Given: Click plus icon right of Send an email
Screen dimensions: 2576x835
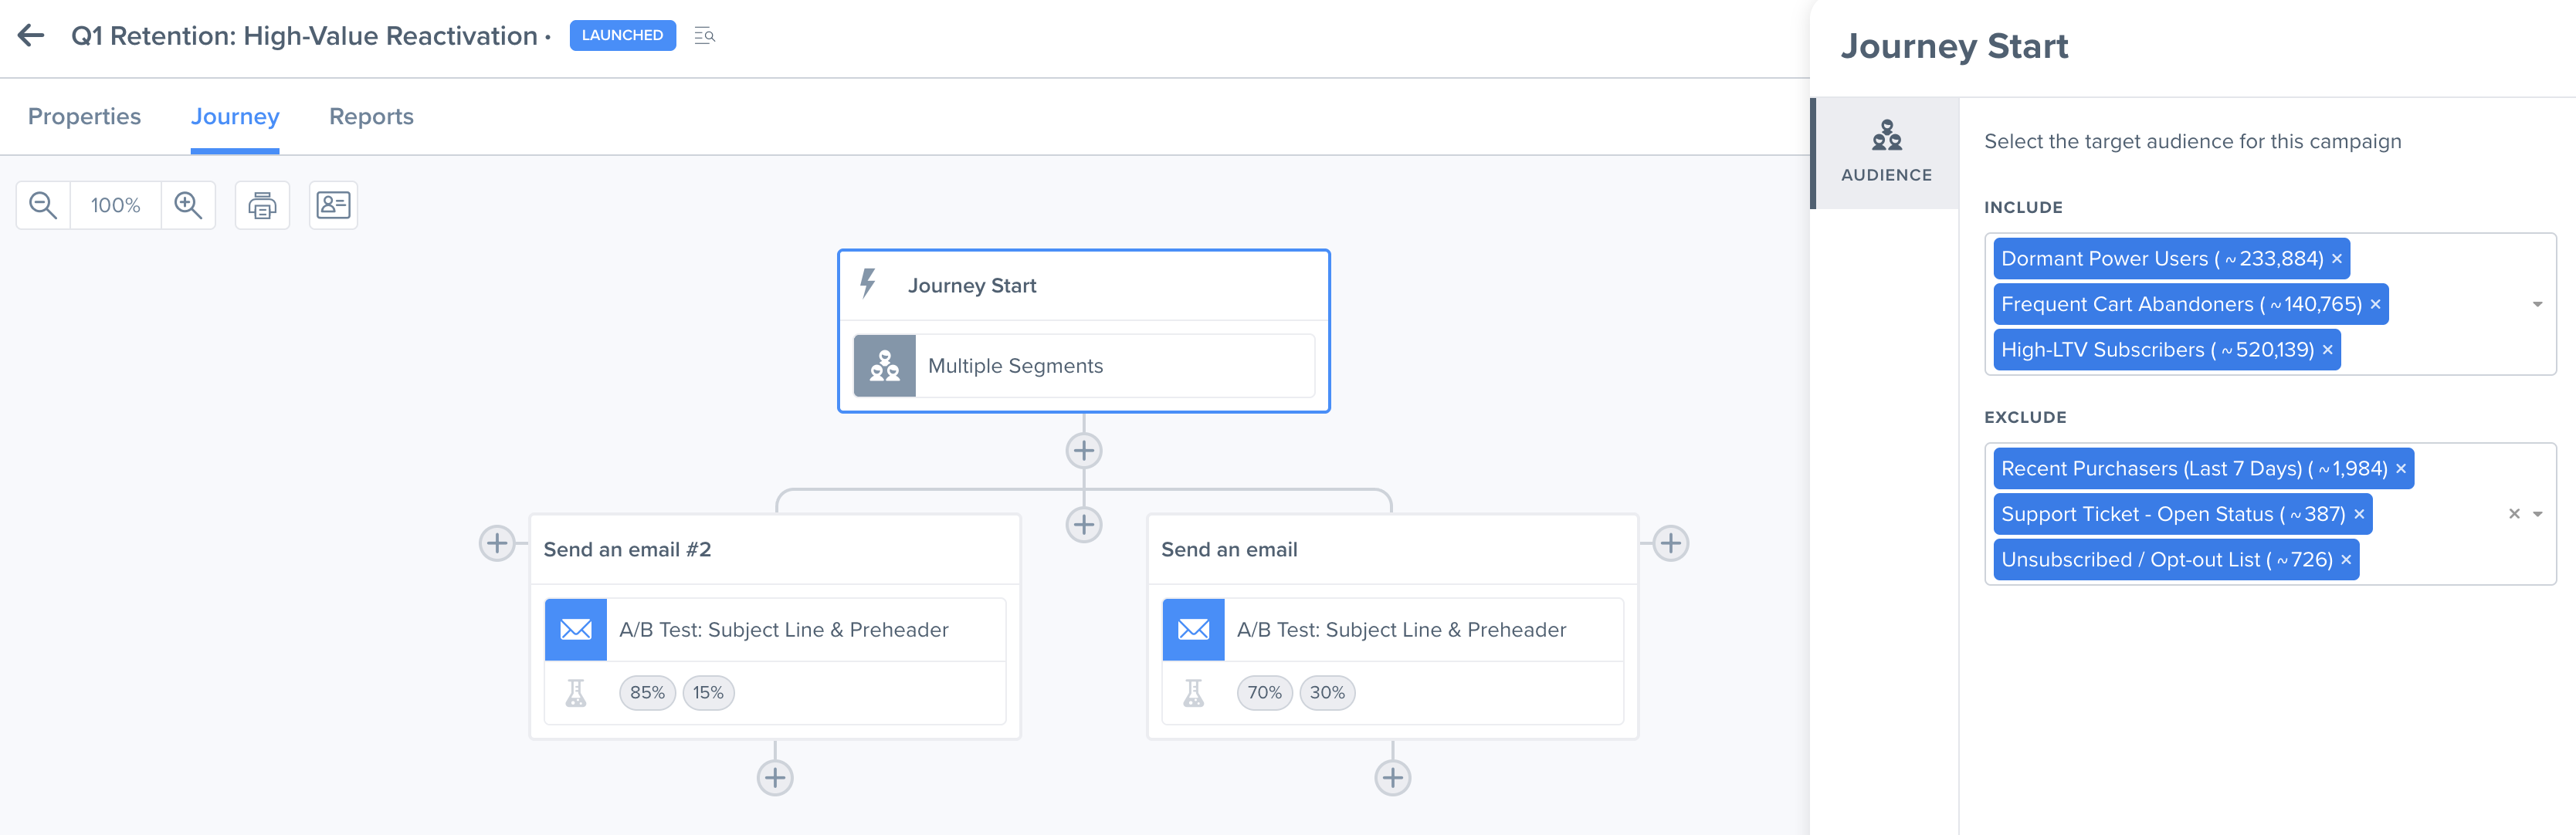Looking at the screenshot, I should (1671, 543).
